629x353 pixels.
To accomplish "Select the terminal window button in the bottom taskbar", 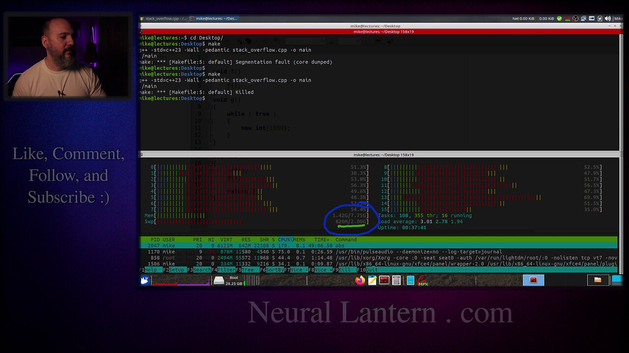I will 533,280.
